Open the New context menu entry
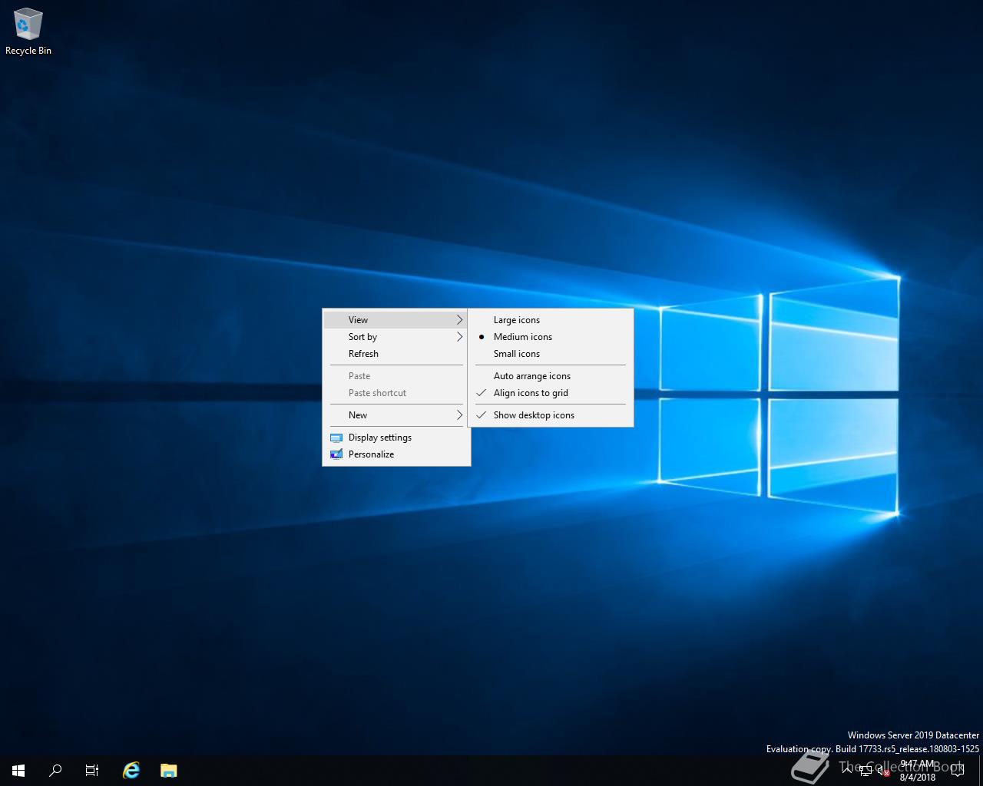983x786 pixels. point(396,415)
